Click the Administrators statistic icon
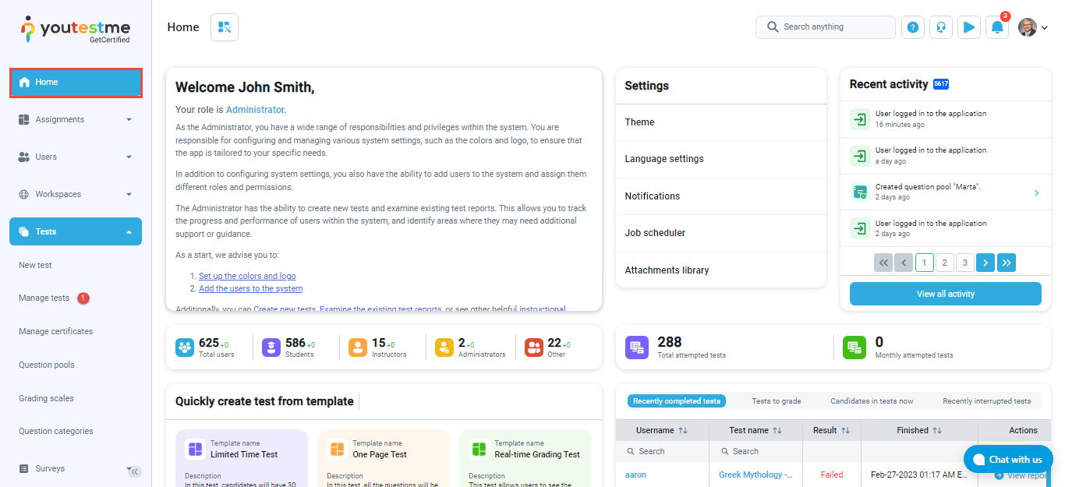 click(x=444, y=348)
